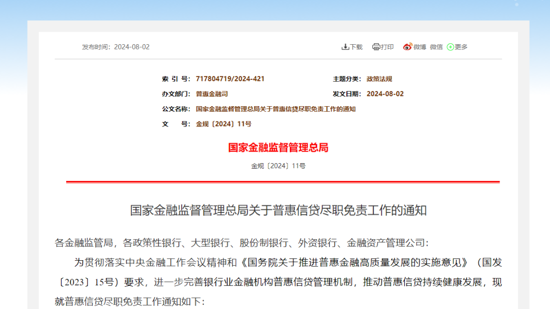This screenshot has height=309, width=550.
Task: Open WeChat (微信) sharing option
Action: (436, 47)
